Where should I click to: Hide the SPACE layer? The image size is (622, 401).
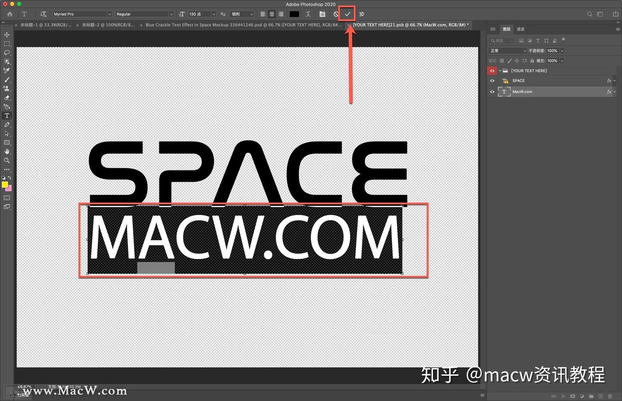tap(492, 80)
